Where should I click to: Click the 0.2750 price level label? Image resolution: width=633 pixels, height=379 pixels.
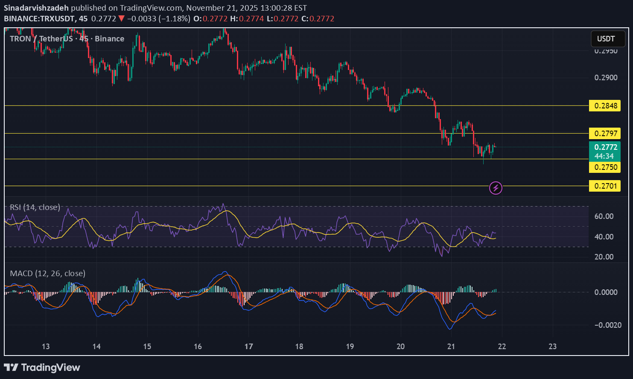tap(604, 167)
